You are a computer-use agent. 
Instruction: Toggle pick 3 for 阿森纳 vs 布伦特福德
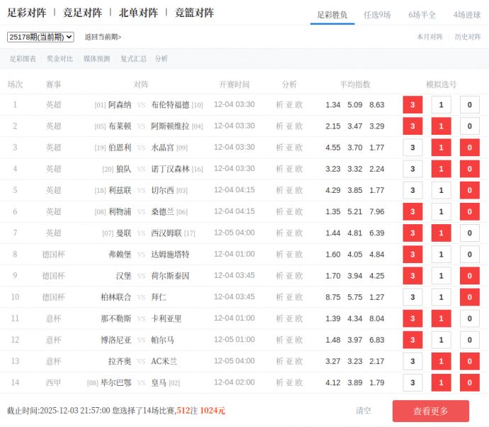412,105
